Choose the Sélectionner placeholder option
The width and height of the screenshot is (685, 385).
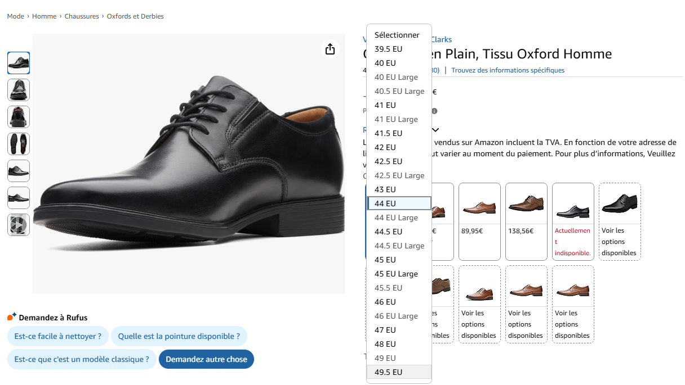(x=399, y=35)
